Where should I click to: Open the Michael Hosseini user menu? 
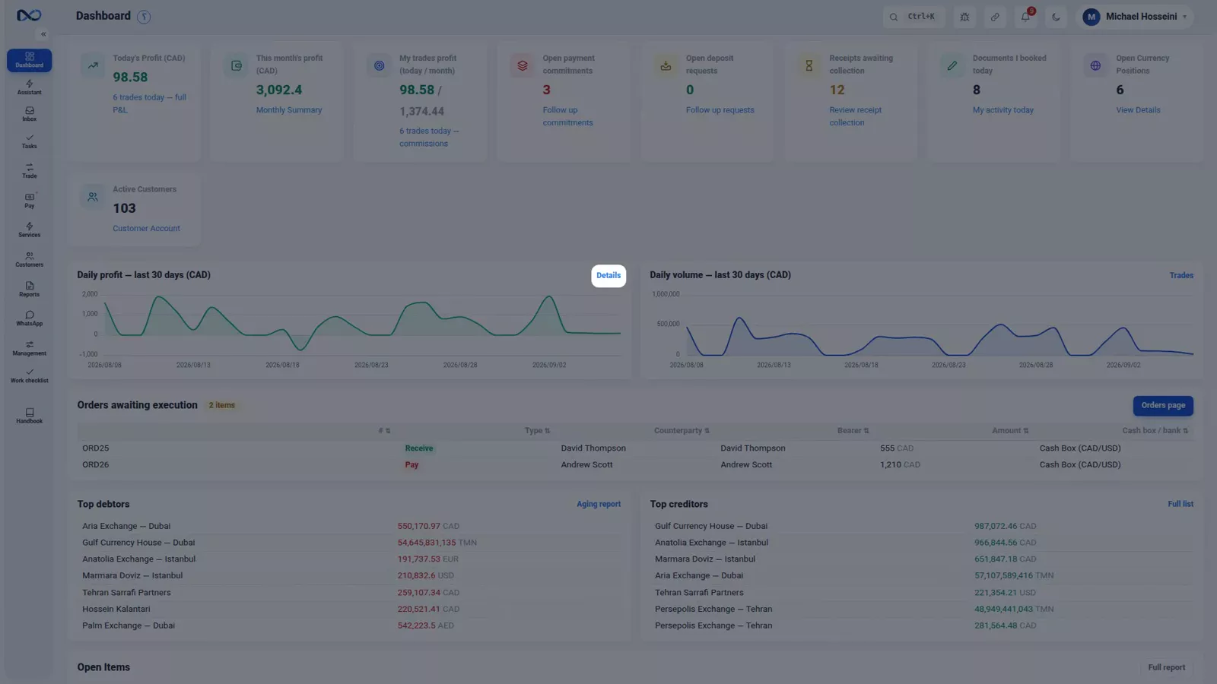coord(1135,17)
